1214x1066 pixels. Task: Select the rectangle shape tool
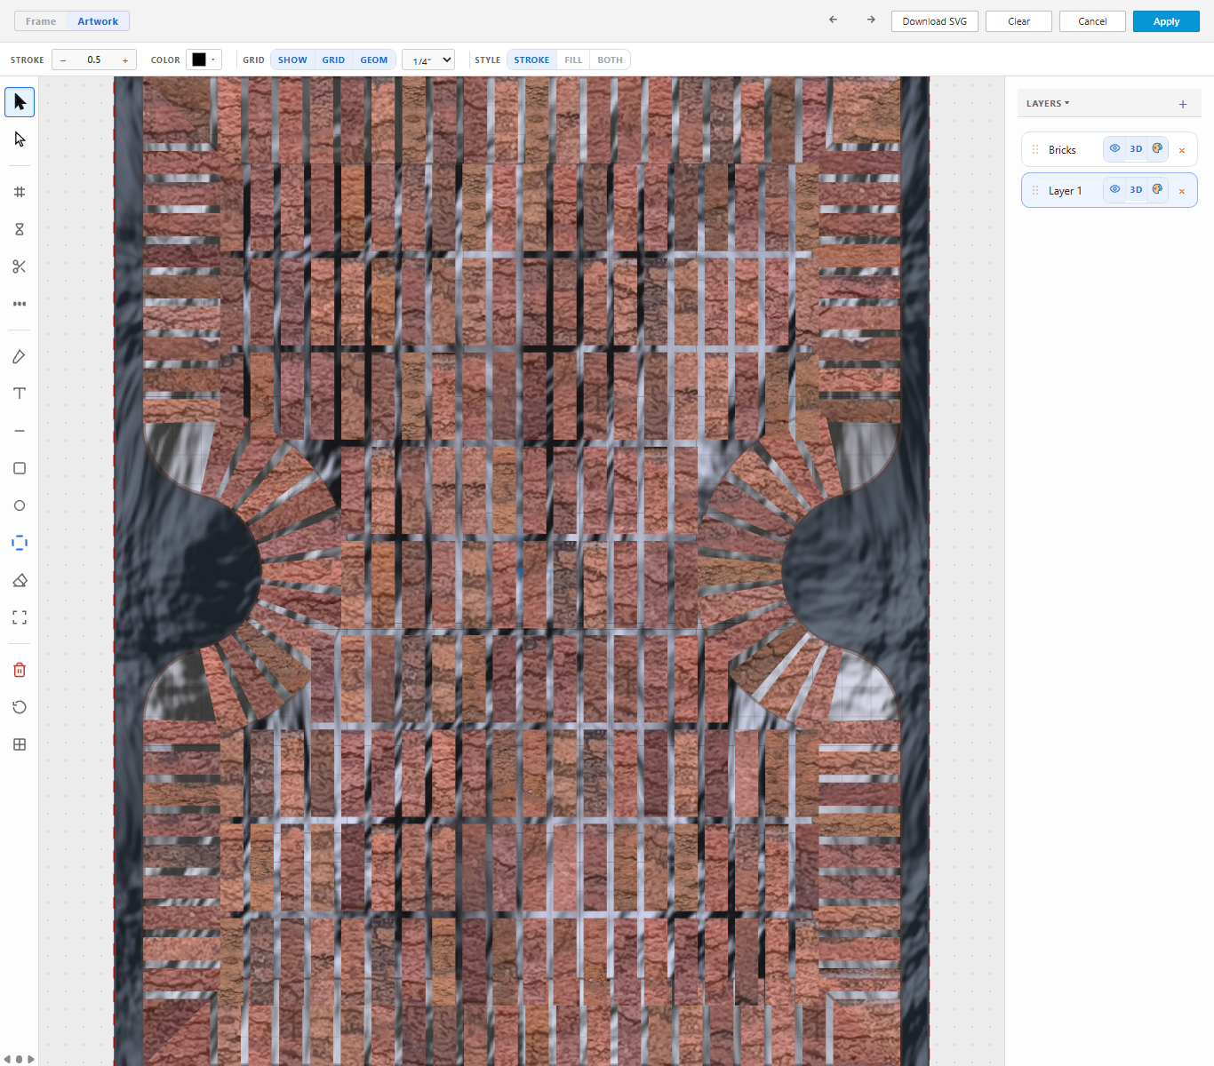click(x=20, y=468)
